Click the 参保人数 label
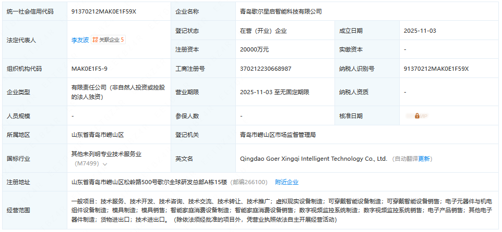The width and height of the screenshot is (502, 232). click(x=187, y=116)
